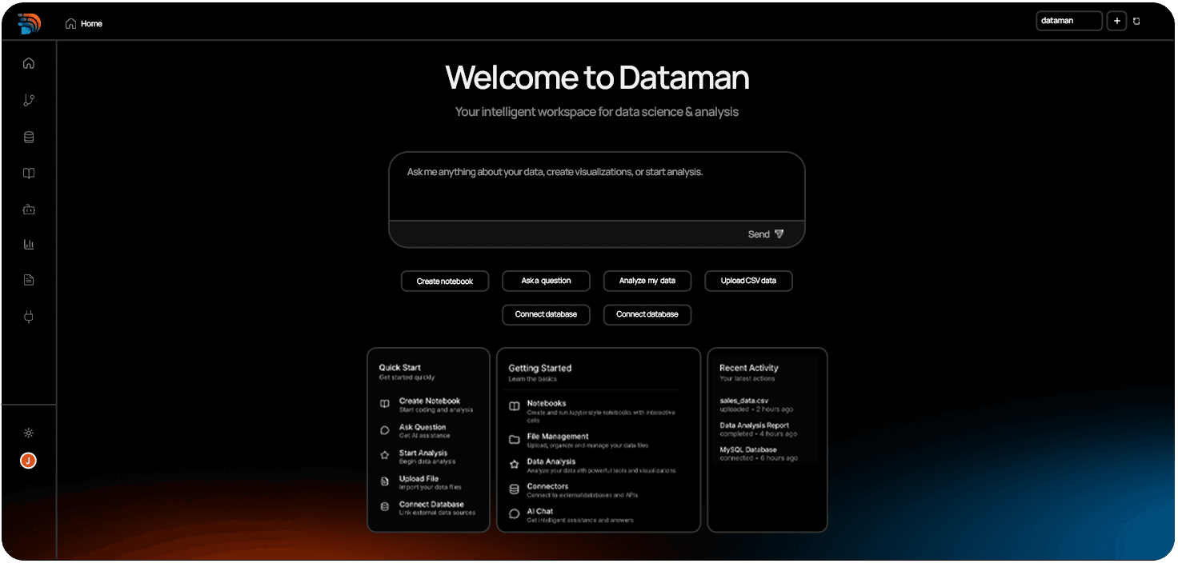1178x563 pixels.
Task: Open the Data Analysis bar-chart icon
Action: [x=29, y=244]
